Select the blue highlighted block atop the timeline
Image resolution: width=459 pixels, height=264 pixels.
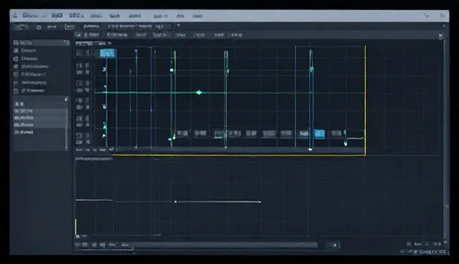[108, 53]
